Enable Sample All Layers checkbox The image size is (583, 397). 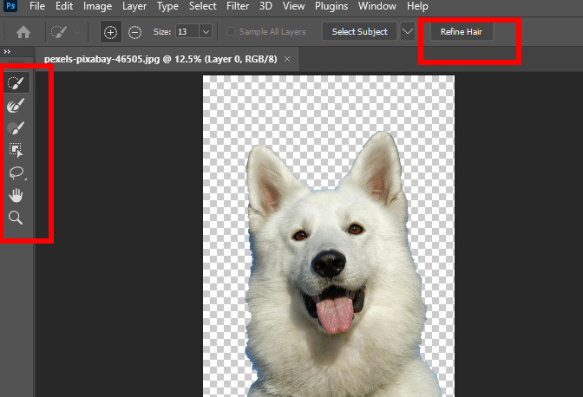click(x=231, y=31)
